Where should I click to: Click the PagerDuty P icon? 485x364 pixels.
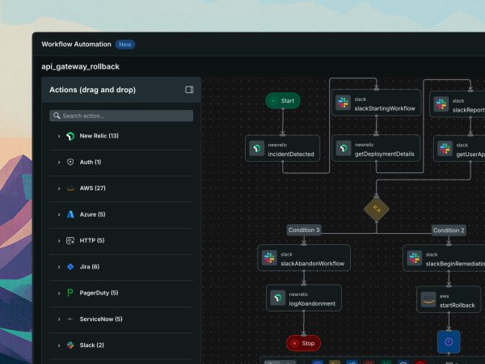70,293
